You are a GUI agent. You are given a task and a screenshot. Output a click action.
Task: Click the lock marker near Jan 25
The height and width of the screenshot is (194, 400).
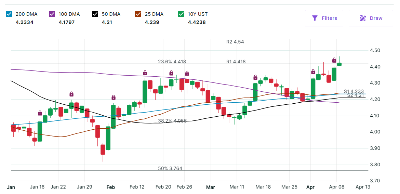point(71,94)
